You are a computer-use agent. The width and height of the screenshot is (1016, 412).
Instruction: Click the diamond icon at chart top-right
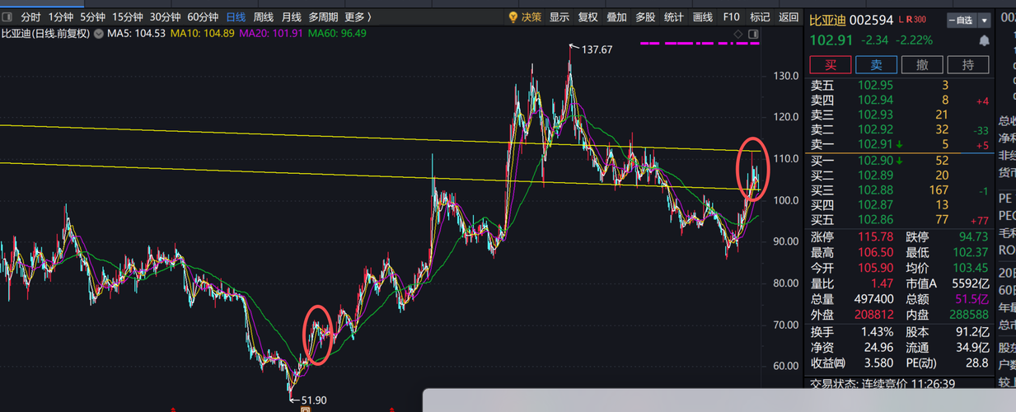coord(738,34)
